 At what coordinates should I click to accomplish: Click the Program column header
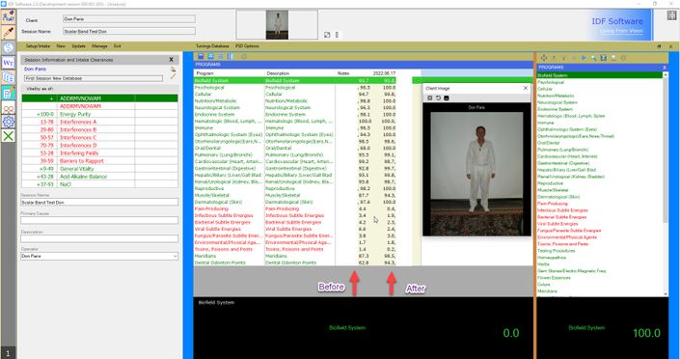(x=204, y=73)
